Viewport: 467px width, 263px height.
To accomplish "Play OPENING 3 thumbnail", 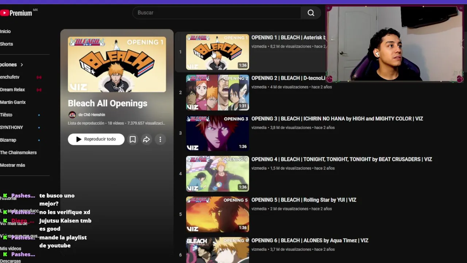I will click(x=217, y=133).
